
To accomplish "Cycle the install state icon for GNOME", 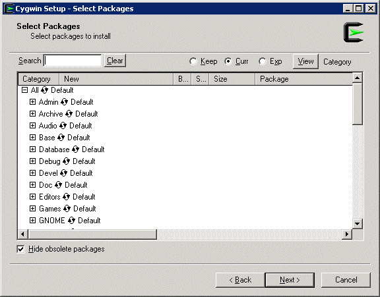I will coord(71,221).
